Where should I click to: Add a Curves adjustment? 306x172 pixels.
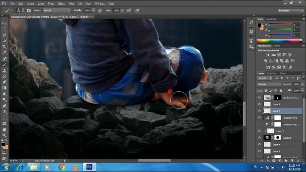[279, 55]
